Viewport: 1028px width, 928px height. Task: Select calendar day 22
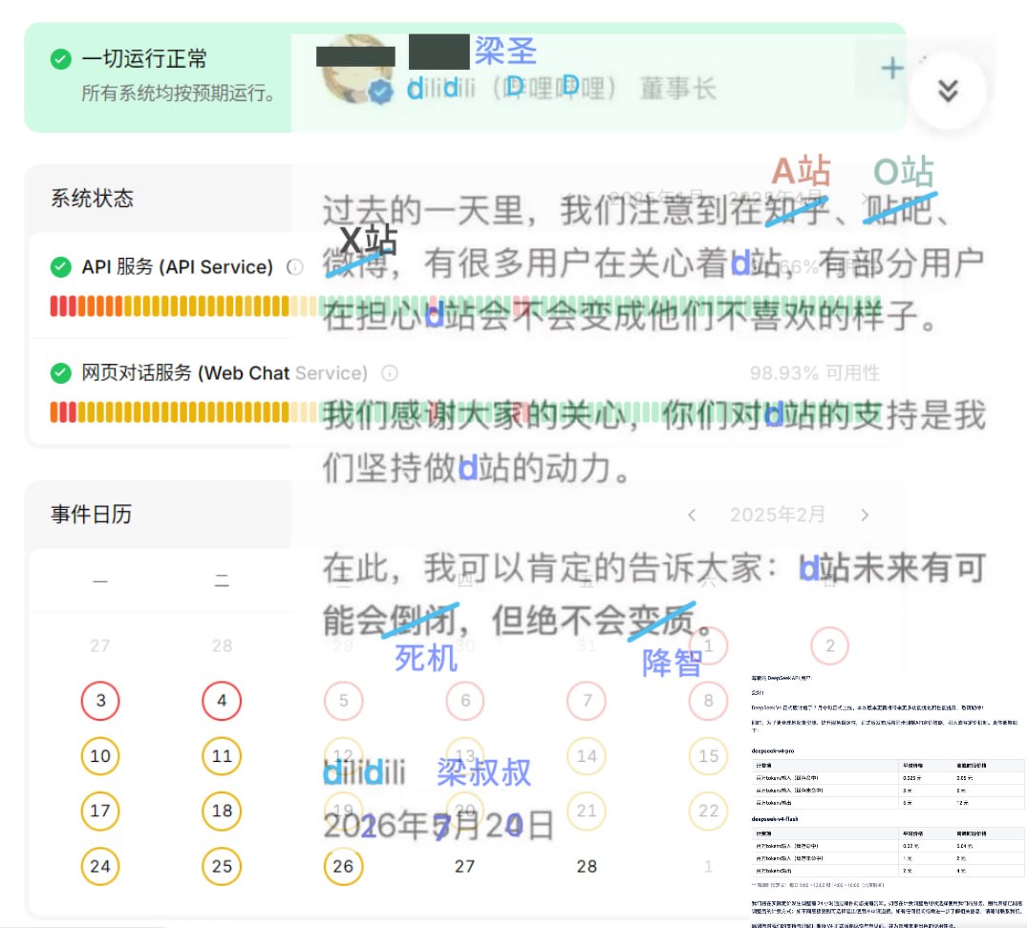(x=708, y=811)
